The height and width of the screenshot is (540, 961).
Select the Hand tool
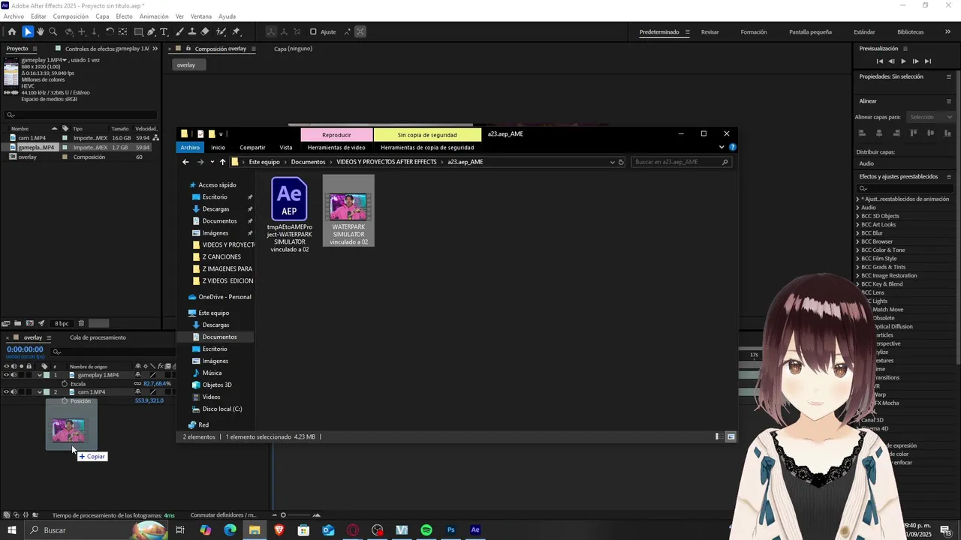41,31
